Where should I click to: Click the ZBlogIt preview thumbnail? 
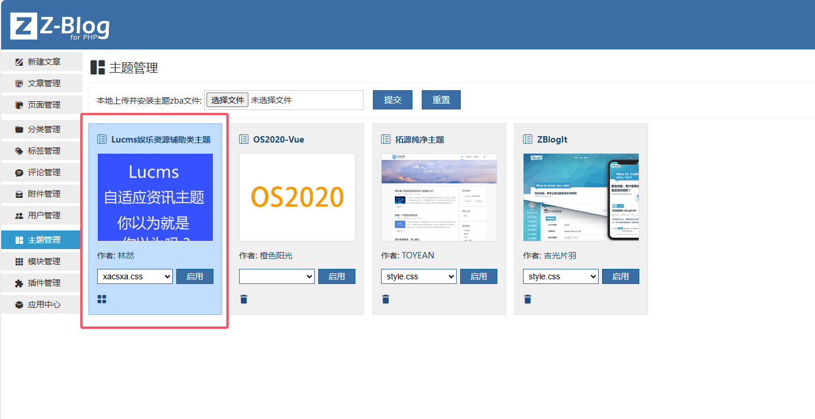pos(581,197)
